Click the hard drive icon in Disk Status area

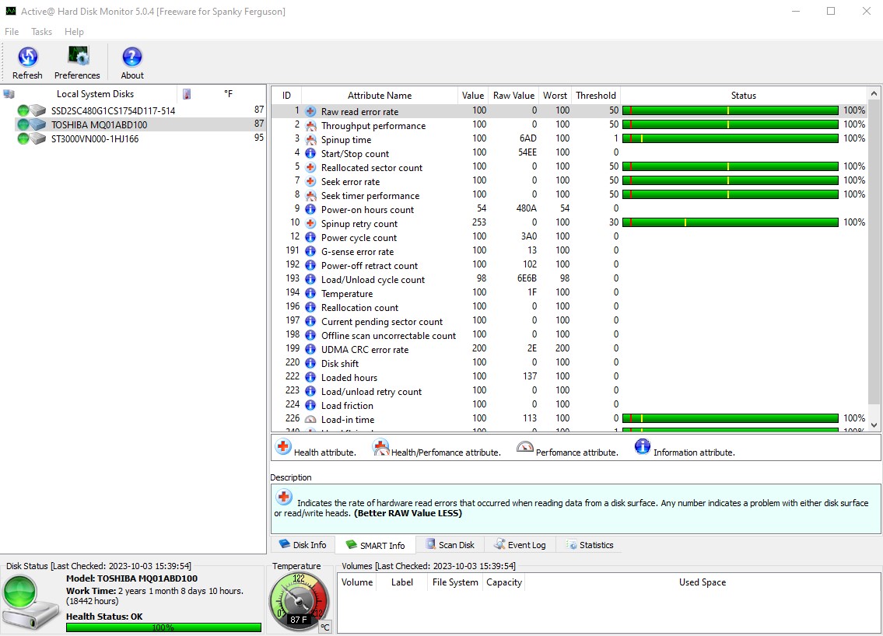(30, 607)
